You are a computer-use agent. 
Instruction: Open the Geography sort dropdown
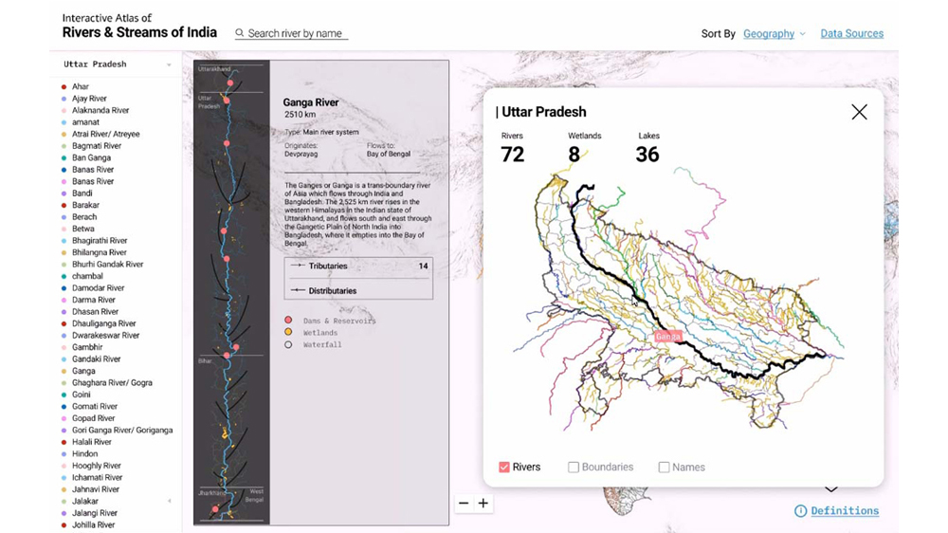(x=774, y=34)
